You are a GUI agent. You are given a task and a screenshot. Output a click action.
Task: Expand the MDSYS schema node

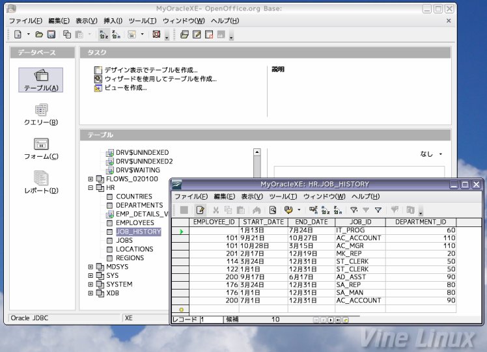pos(90,267)
